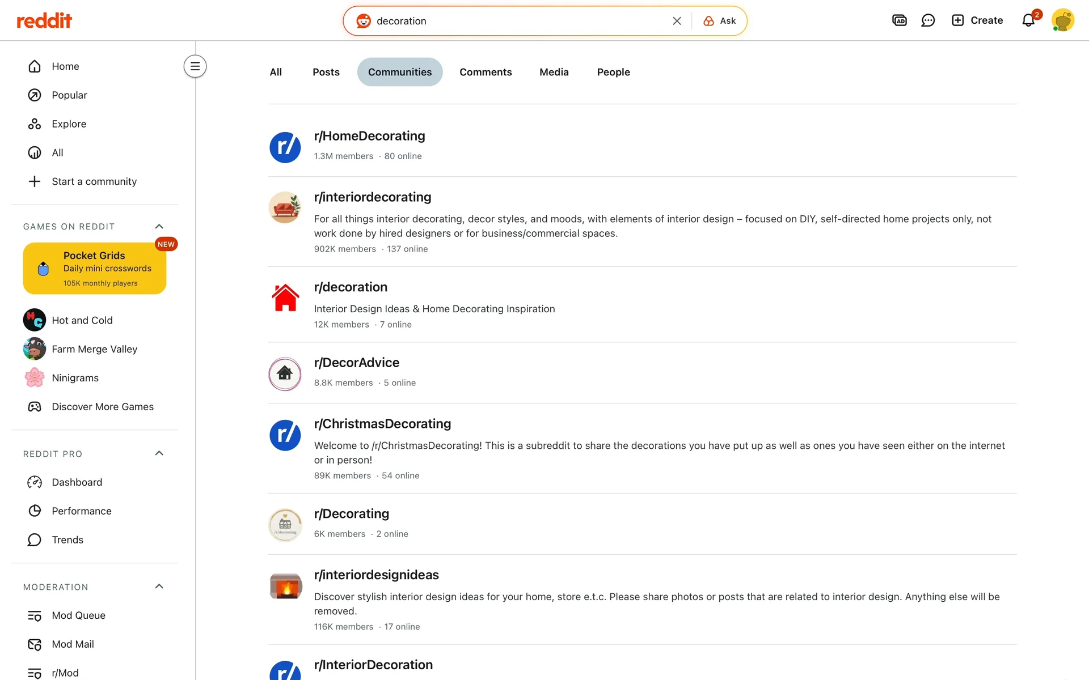
Task: Collapse the Games on Reddit section
Action: 159,227
